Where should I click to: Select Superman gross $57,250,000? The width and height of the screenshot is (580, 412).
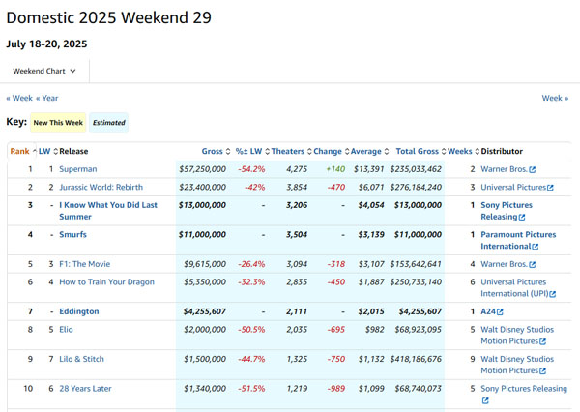pos(202,169)
